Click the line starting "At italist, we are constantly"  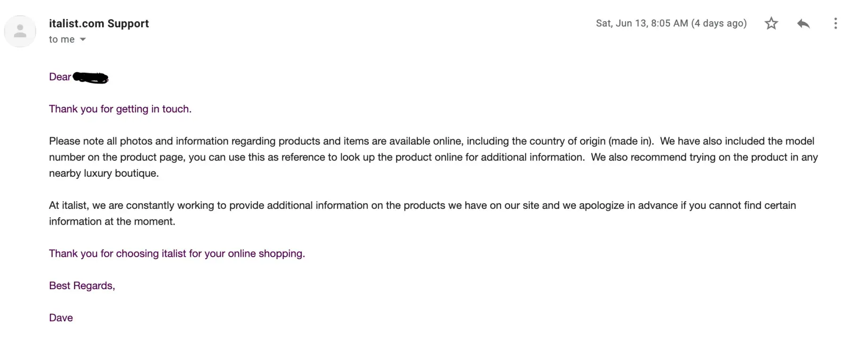tap(422, 205)
